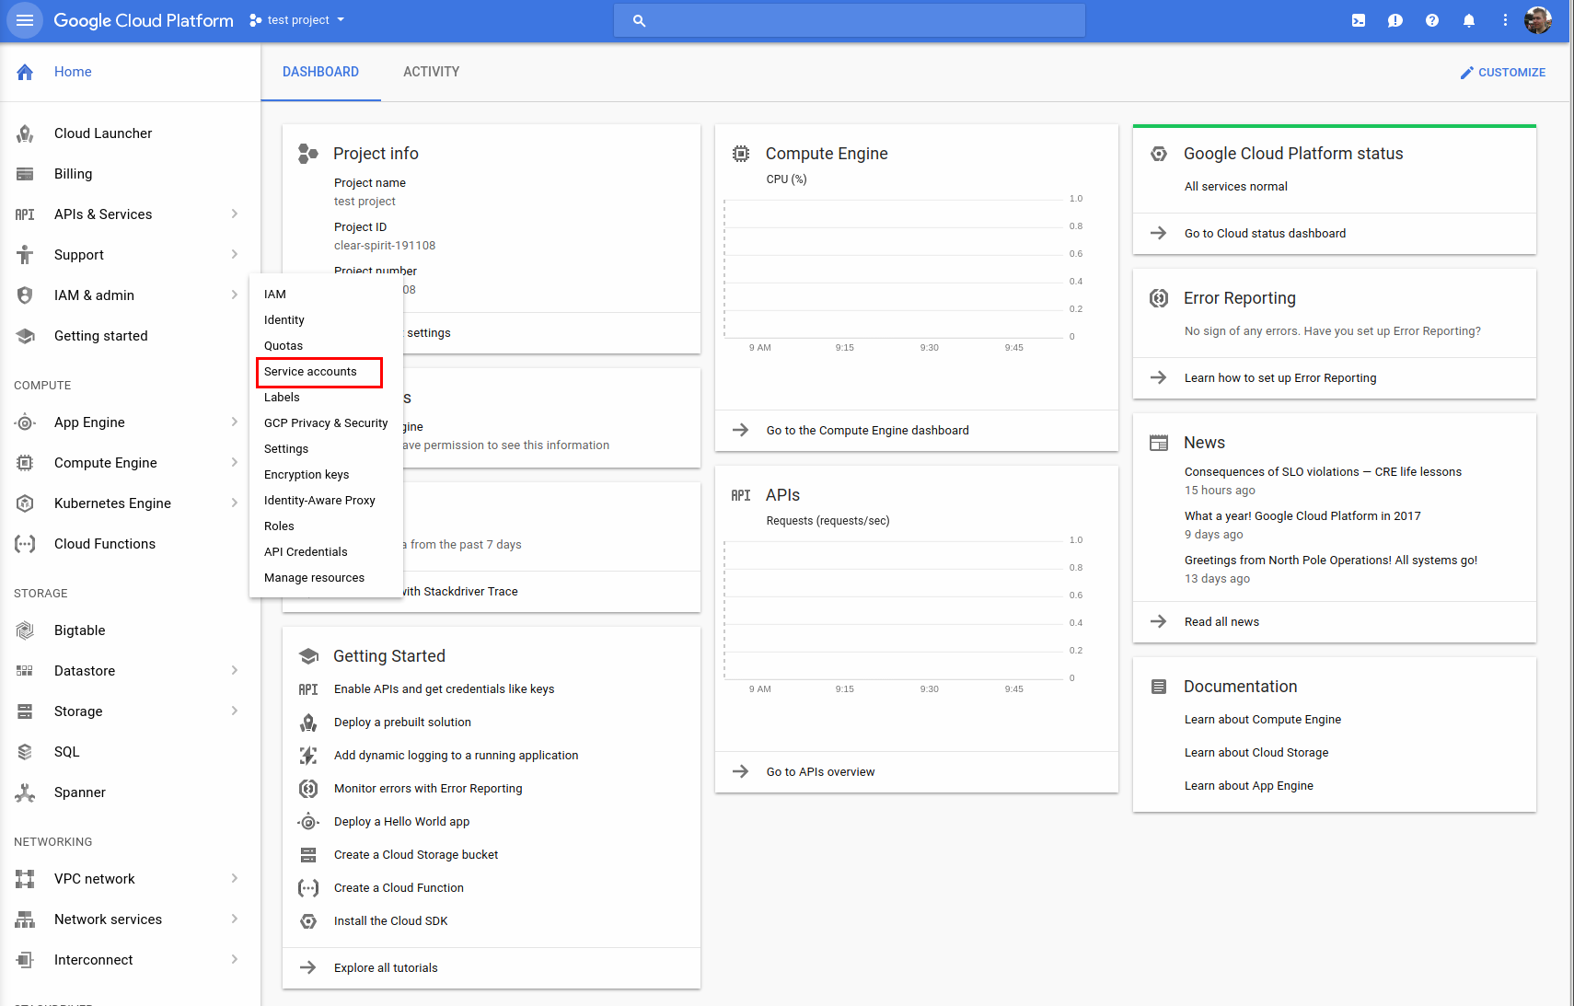Click the Storage icon in sidebar
1574x1006 pixels.
pyautogui.click(x=25, y=711)
